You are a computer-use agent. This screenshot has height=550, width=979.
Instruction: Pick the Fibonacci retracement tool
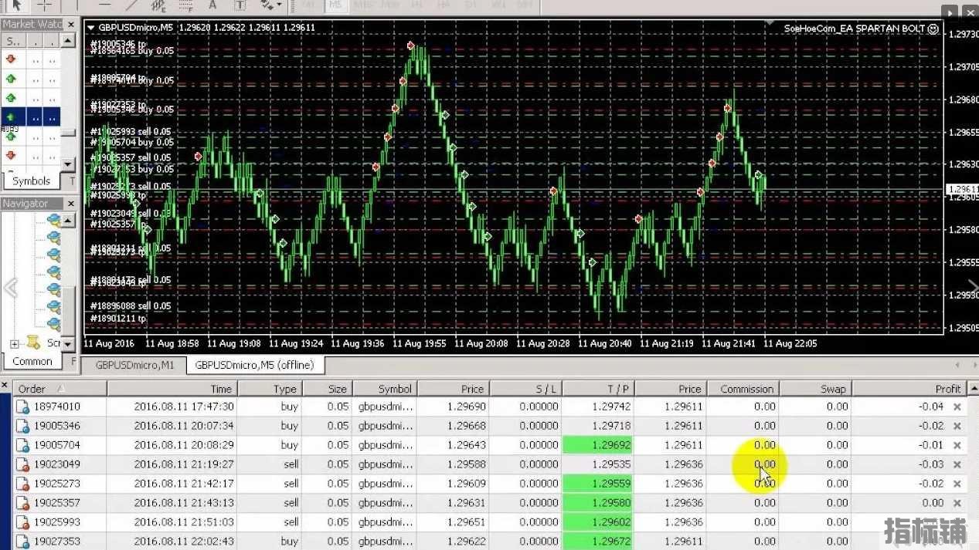point(185,5)
